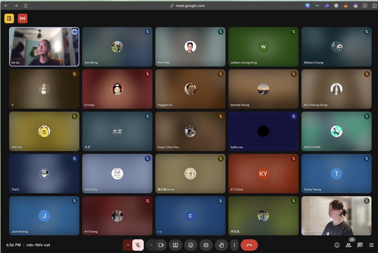Click william chungching's W avatar
Image resolution: width=378 pixels, height=253 pixels.
click(263, 47)
